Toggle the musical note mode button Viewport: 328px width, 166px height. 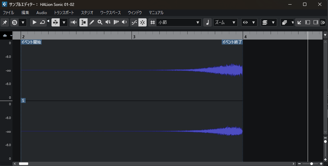click(x=207, y=22)
